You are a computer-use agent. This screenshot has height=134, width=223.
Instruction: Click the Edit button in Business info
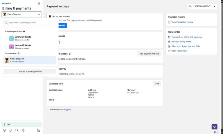(x=157, y=84)
